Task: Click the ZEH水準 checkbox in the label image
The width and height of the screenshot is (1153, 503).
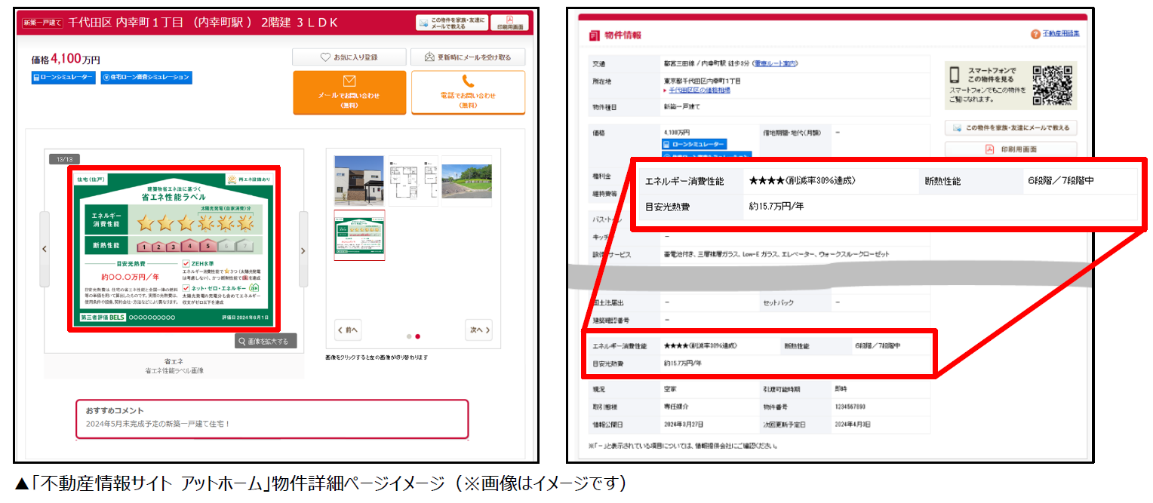Action: pos(186,263)
